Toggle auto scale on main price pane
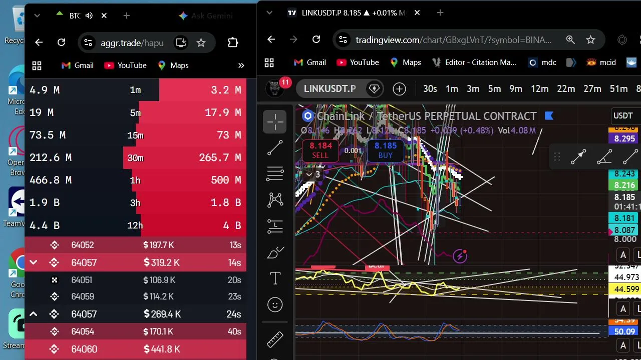This screenshot has width=641, height=360. pos(623,255)
